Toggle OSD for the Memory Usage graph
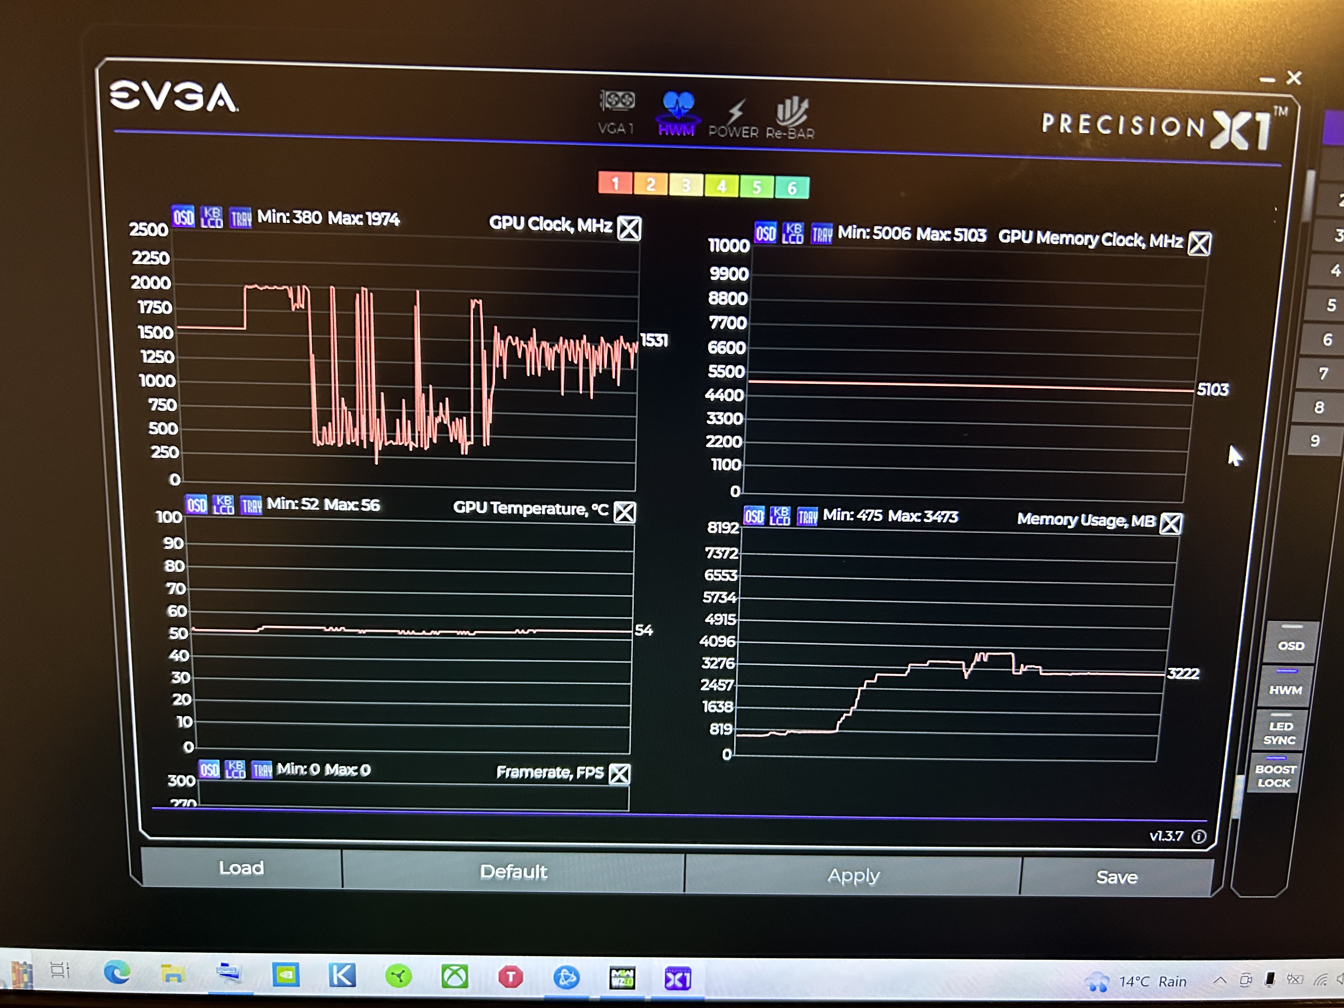Screen dimensions: 1344x1008 pyautogui.click(x=753, y=516)
